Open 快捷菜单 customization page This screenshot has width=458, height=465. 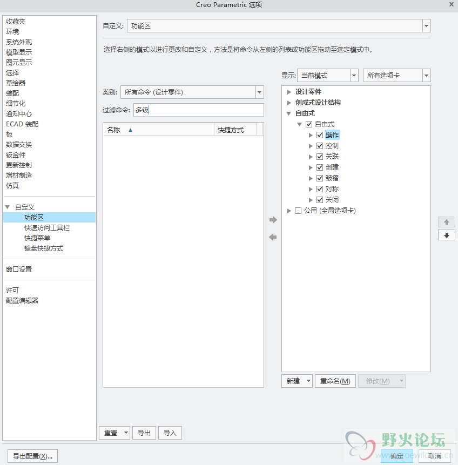(x=37, y=238)
